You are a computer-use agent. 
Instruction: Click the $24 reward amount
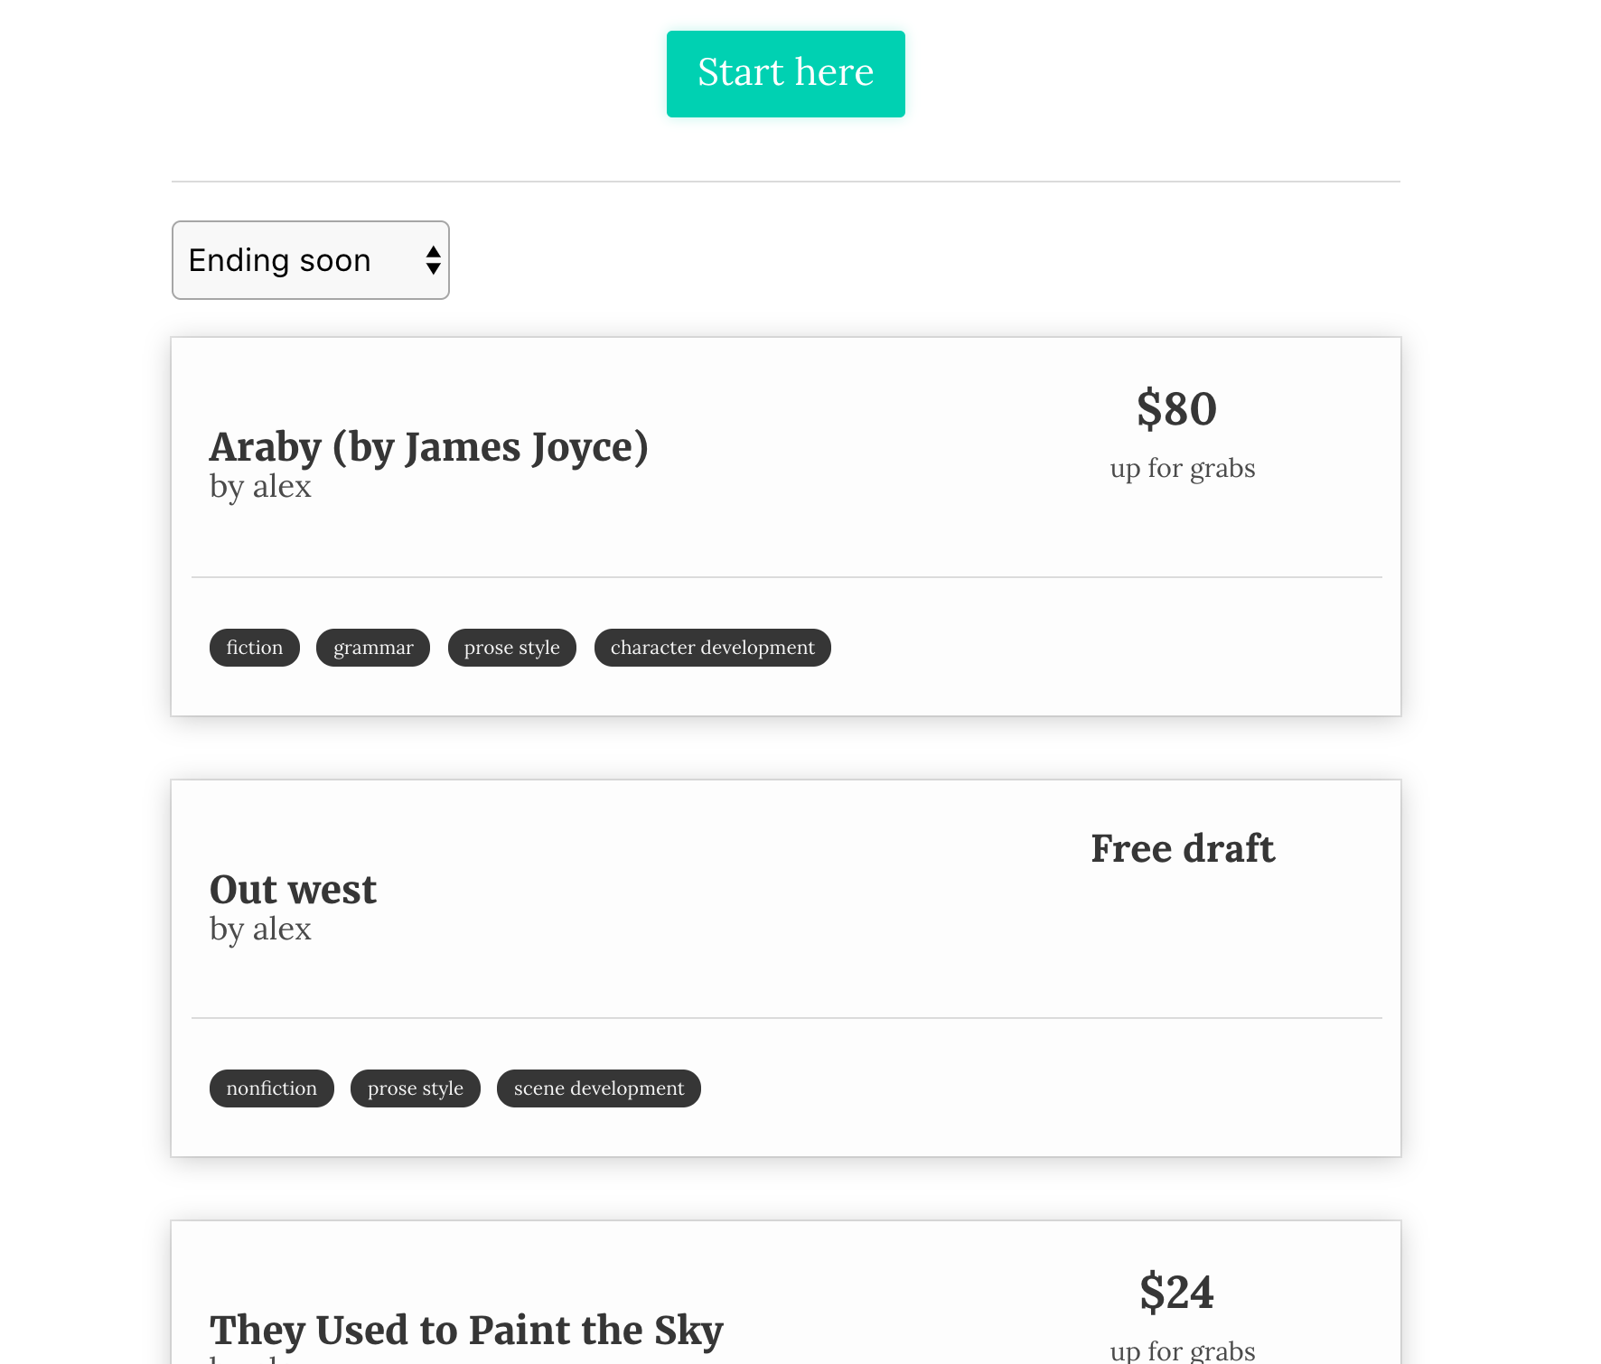(1176, 1292)
